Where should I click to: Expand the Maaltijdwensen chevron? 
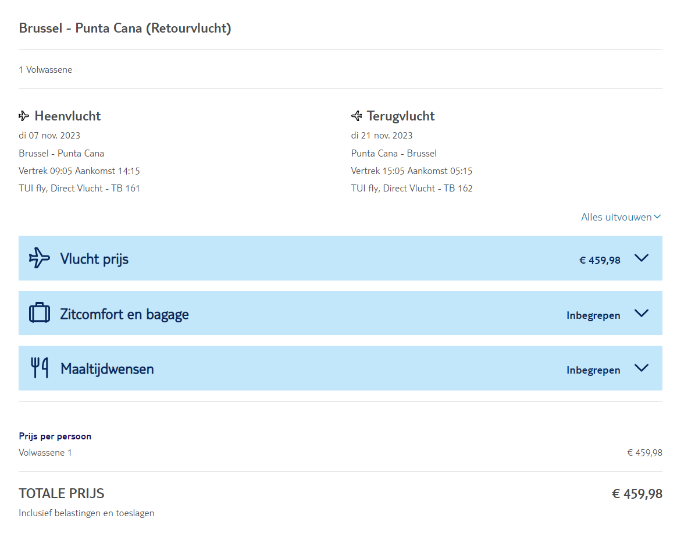642,368
